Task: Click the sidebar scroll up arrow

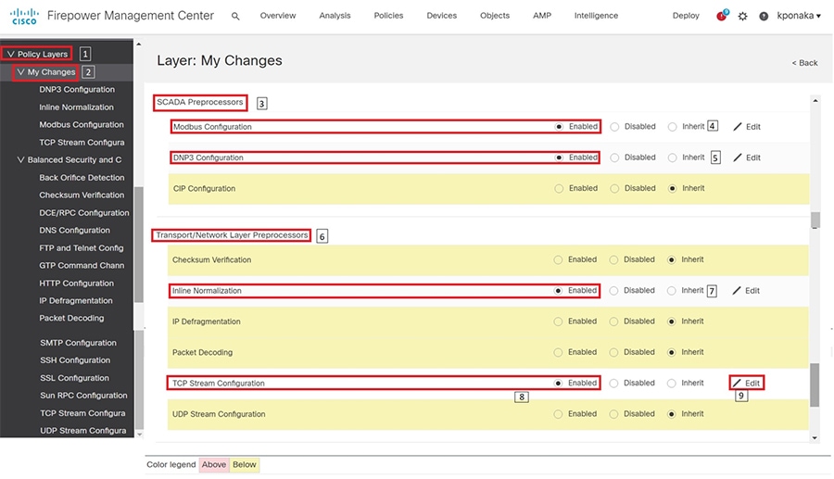Action: (x=139, y=44)
